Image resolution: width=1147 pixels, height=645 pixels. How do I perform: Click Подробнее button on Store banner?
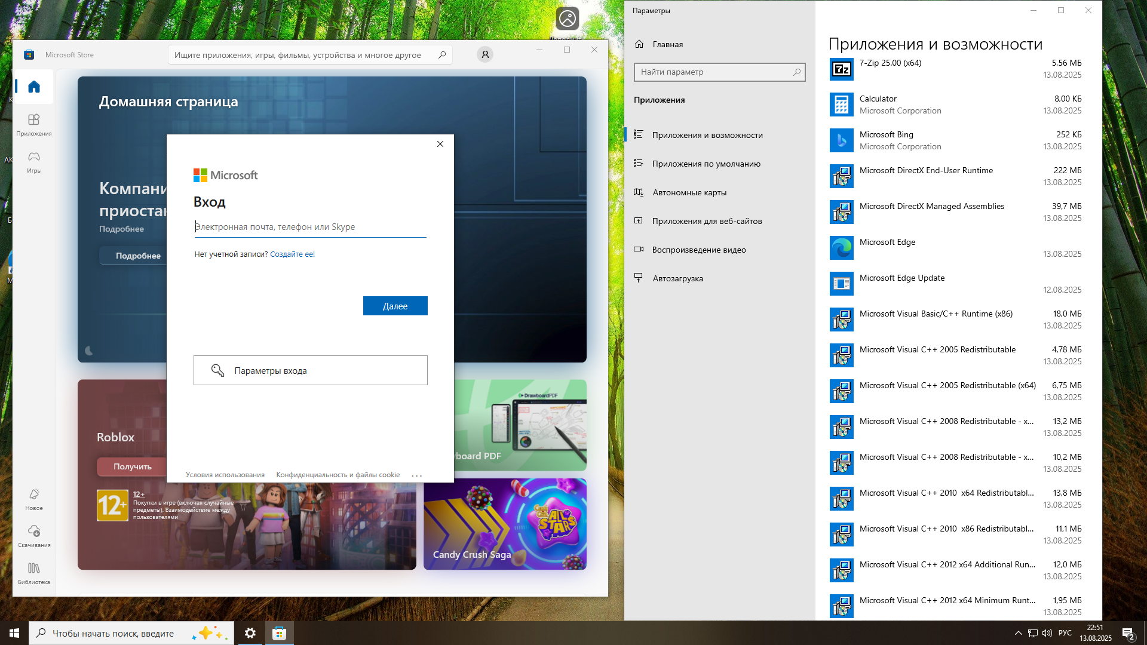pos(138,256)
